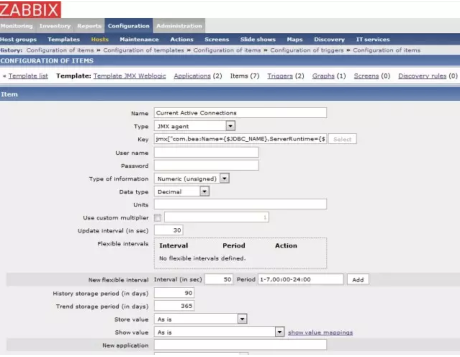The image size is (460, 357).
Task: Click the Select button beside Key
Action: point(342,139)
